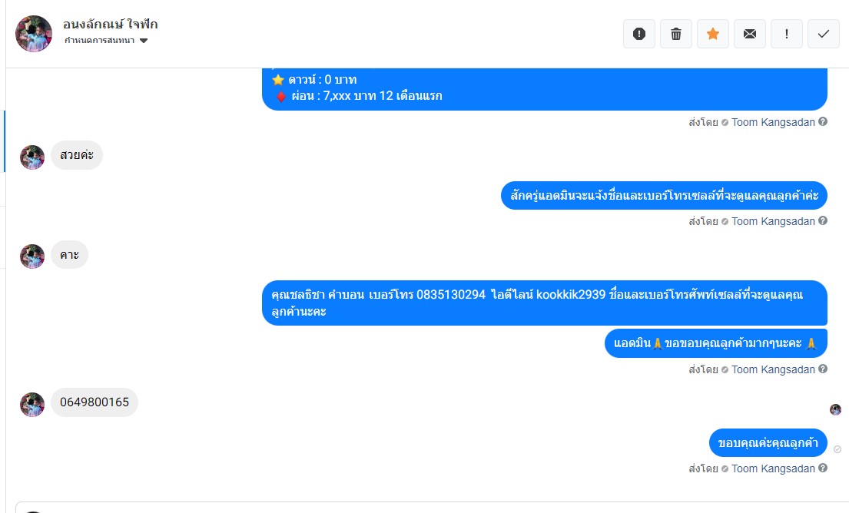The height and width of the screenshot is (513, 849).
Task: Select the blue message with kookkik2939
Action: coord(544,303)
